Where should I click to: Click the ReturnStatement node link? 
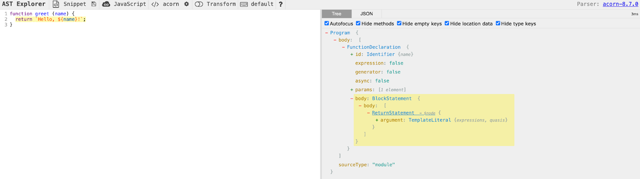[393, 113]
